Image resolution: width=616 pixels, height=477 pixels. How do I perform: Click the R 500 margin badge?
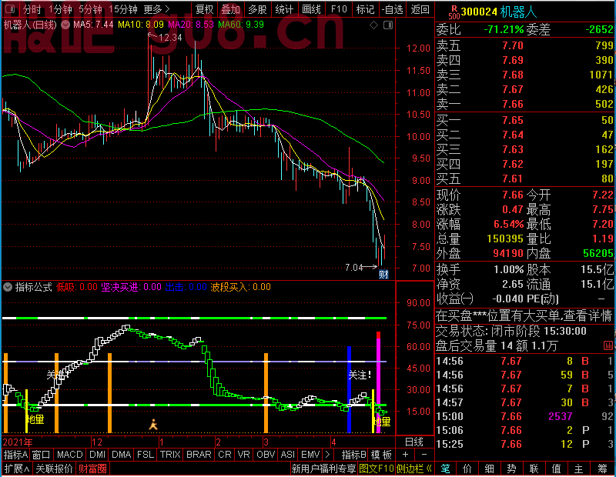pyautogui.click(x=454, y=12)
